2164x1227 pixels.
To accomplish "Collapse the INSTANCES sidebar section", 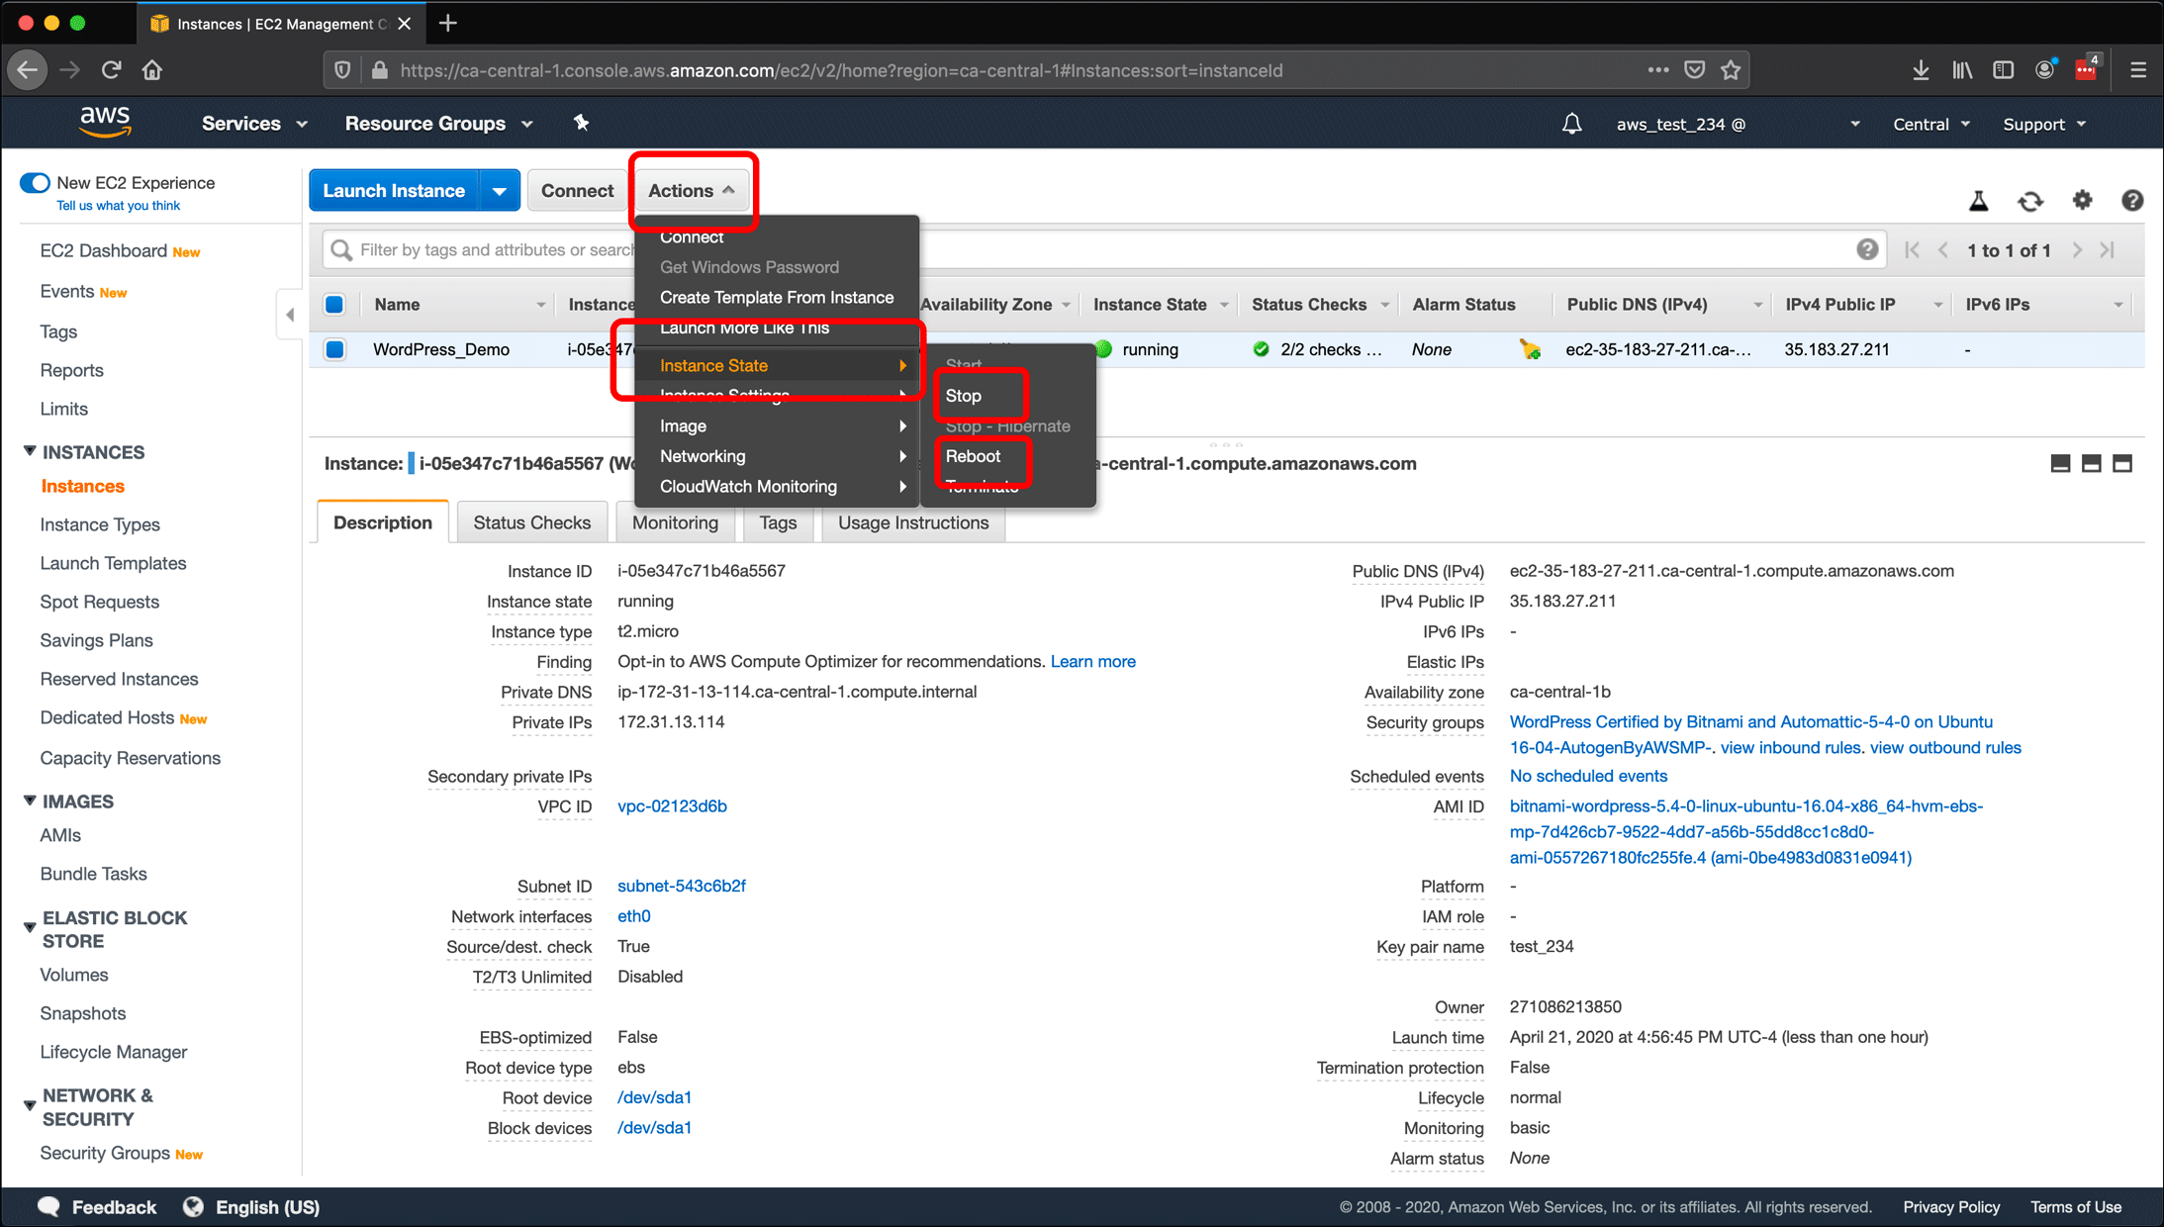I will coord(30,451).
